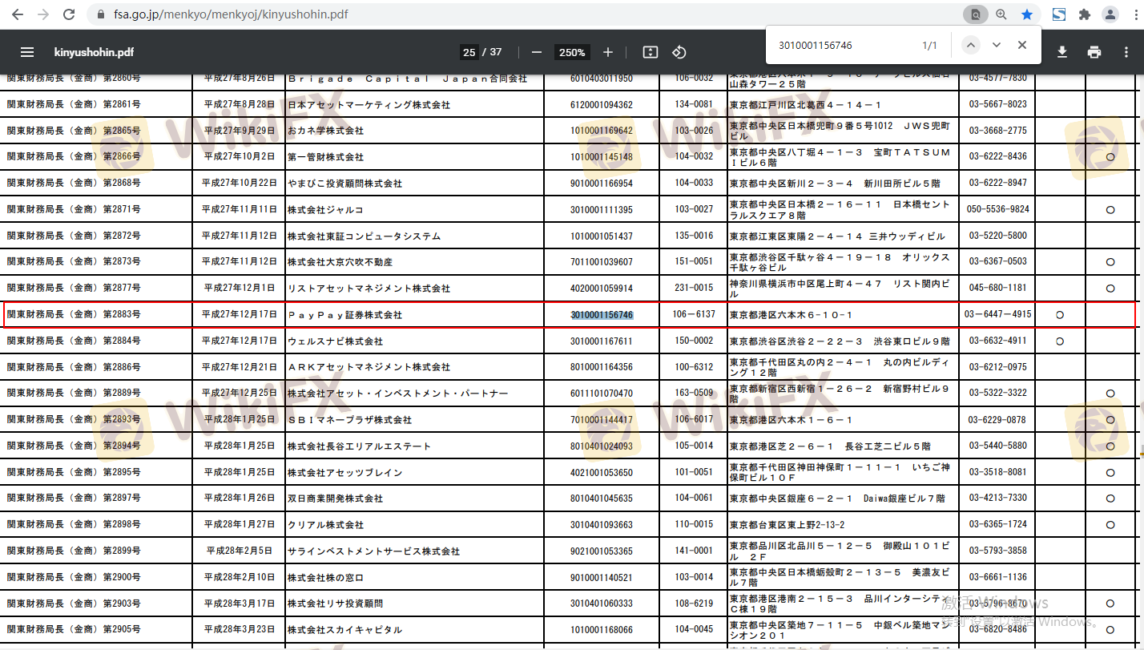Close the find bar
The image size is (1144, 650).
click(x=1022, y=45)
